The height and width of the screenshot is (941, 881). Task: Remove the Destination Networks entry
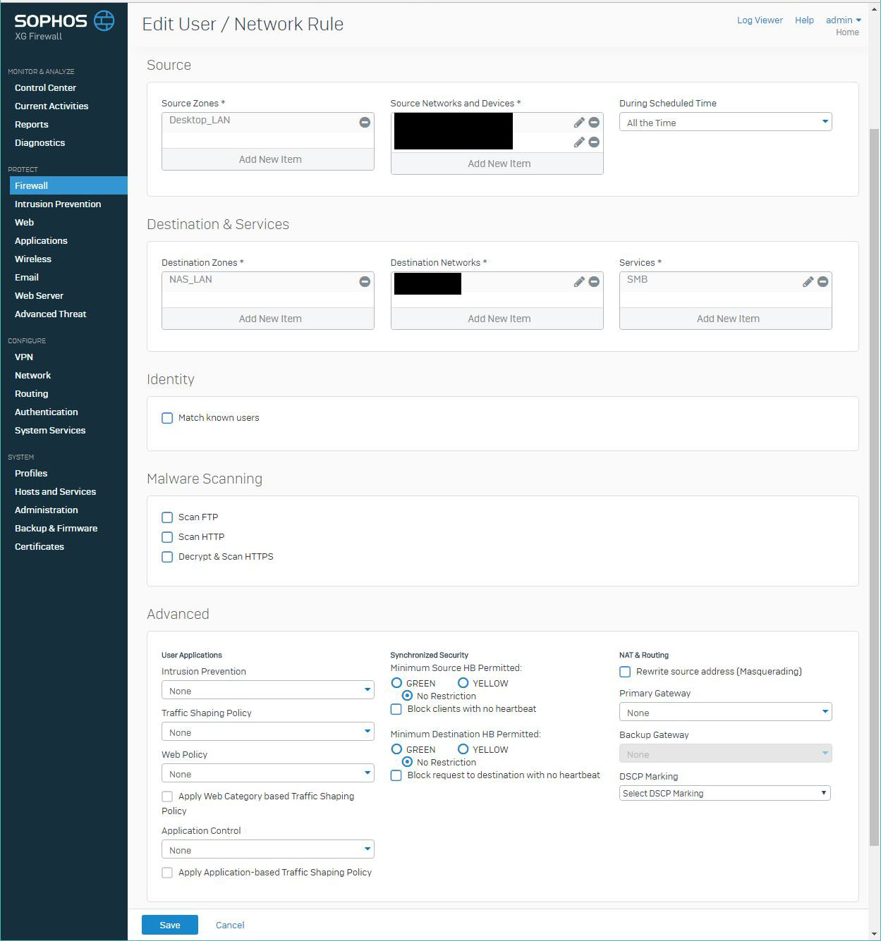594,281
